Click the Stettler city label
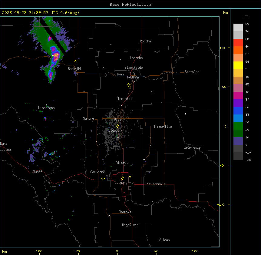 click(x=192, y=72)
